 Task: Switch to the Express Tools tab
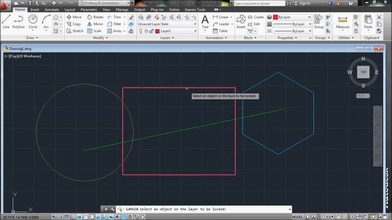tap(195, 10)
